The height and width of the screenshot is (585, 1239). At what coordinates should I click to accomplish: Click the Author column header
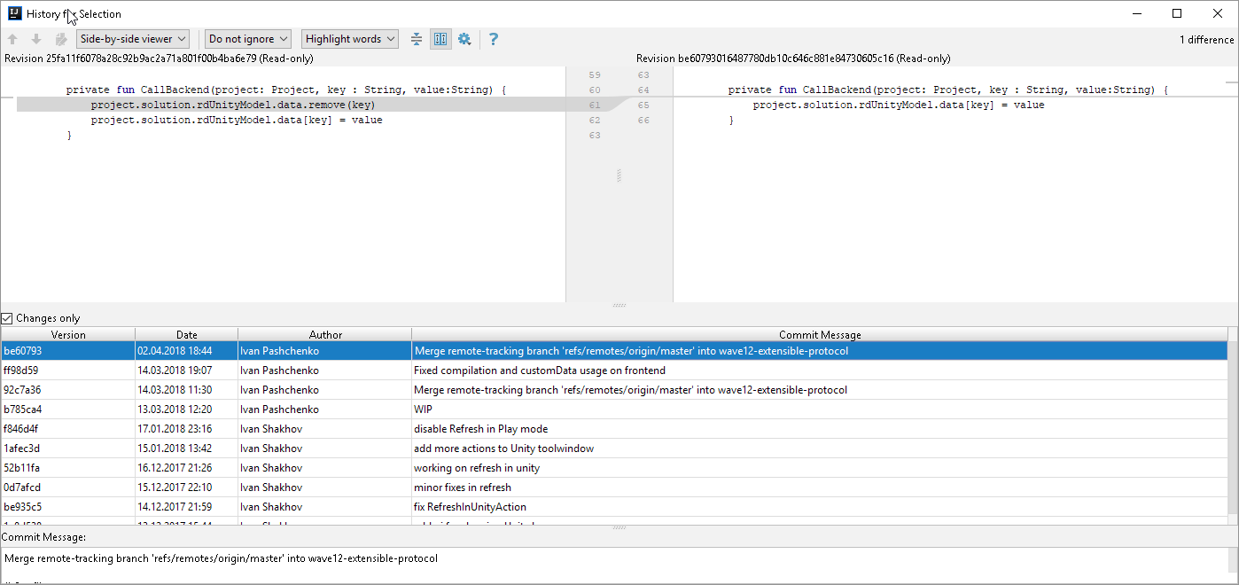coord(325,334)
